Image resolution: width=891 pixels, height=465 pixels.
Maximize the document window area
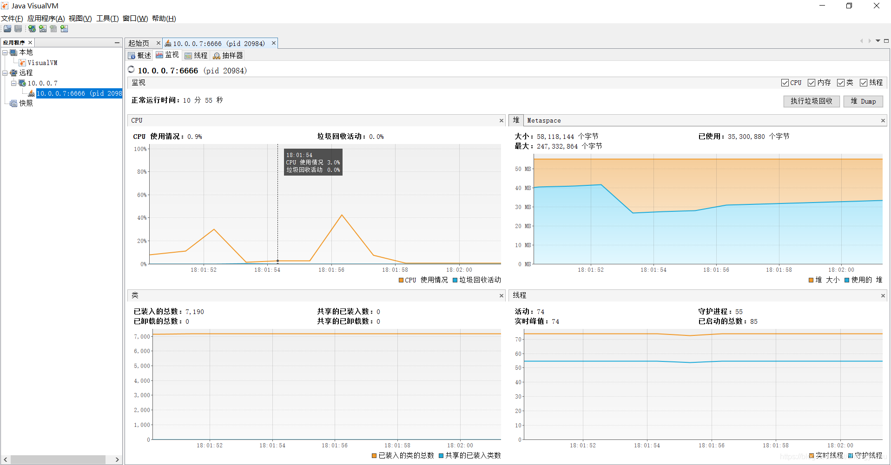[886, 41]
